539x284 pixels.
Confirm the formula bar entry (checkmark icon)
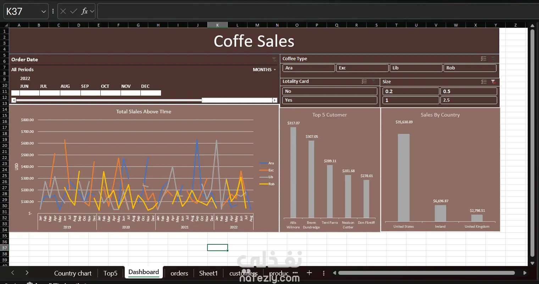click(74, 11)
